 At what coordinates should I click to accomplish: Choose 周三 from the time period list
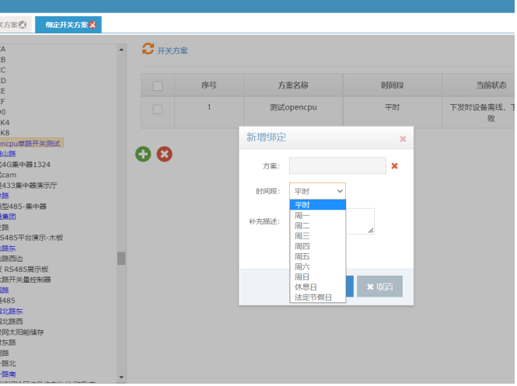302,236
